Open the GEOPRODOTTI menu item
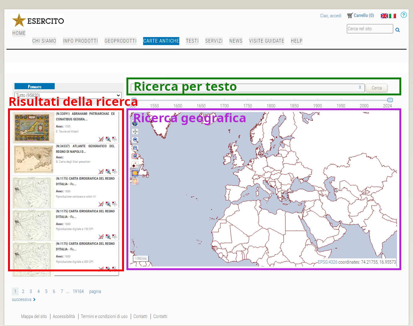The height and width of the screenshot is (326, 413). (x=120, y=41)
